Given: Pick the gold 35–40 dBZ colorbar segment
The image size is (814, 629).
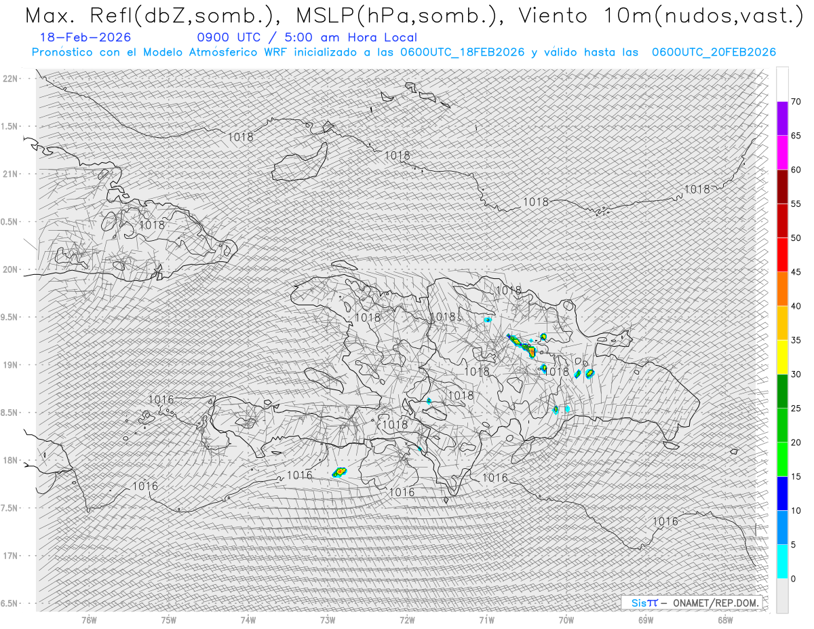Looking at the screenshot, I should point(782,323).
